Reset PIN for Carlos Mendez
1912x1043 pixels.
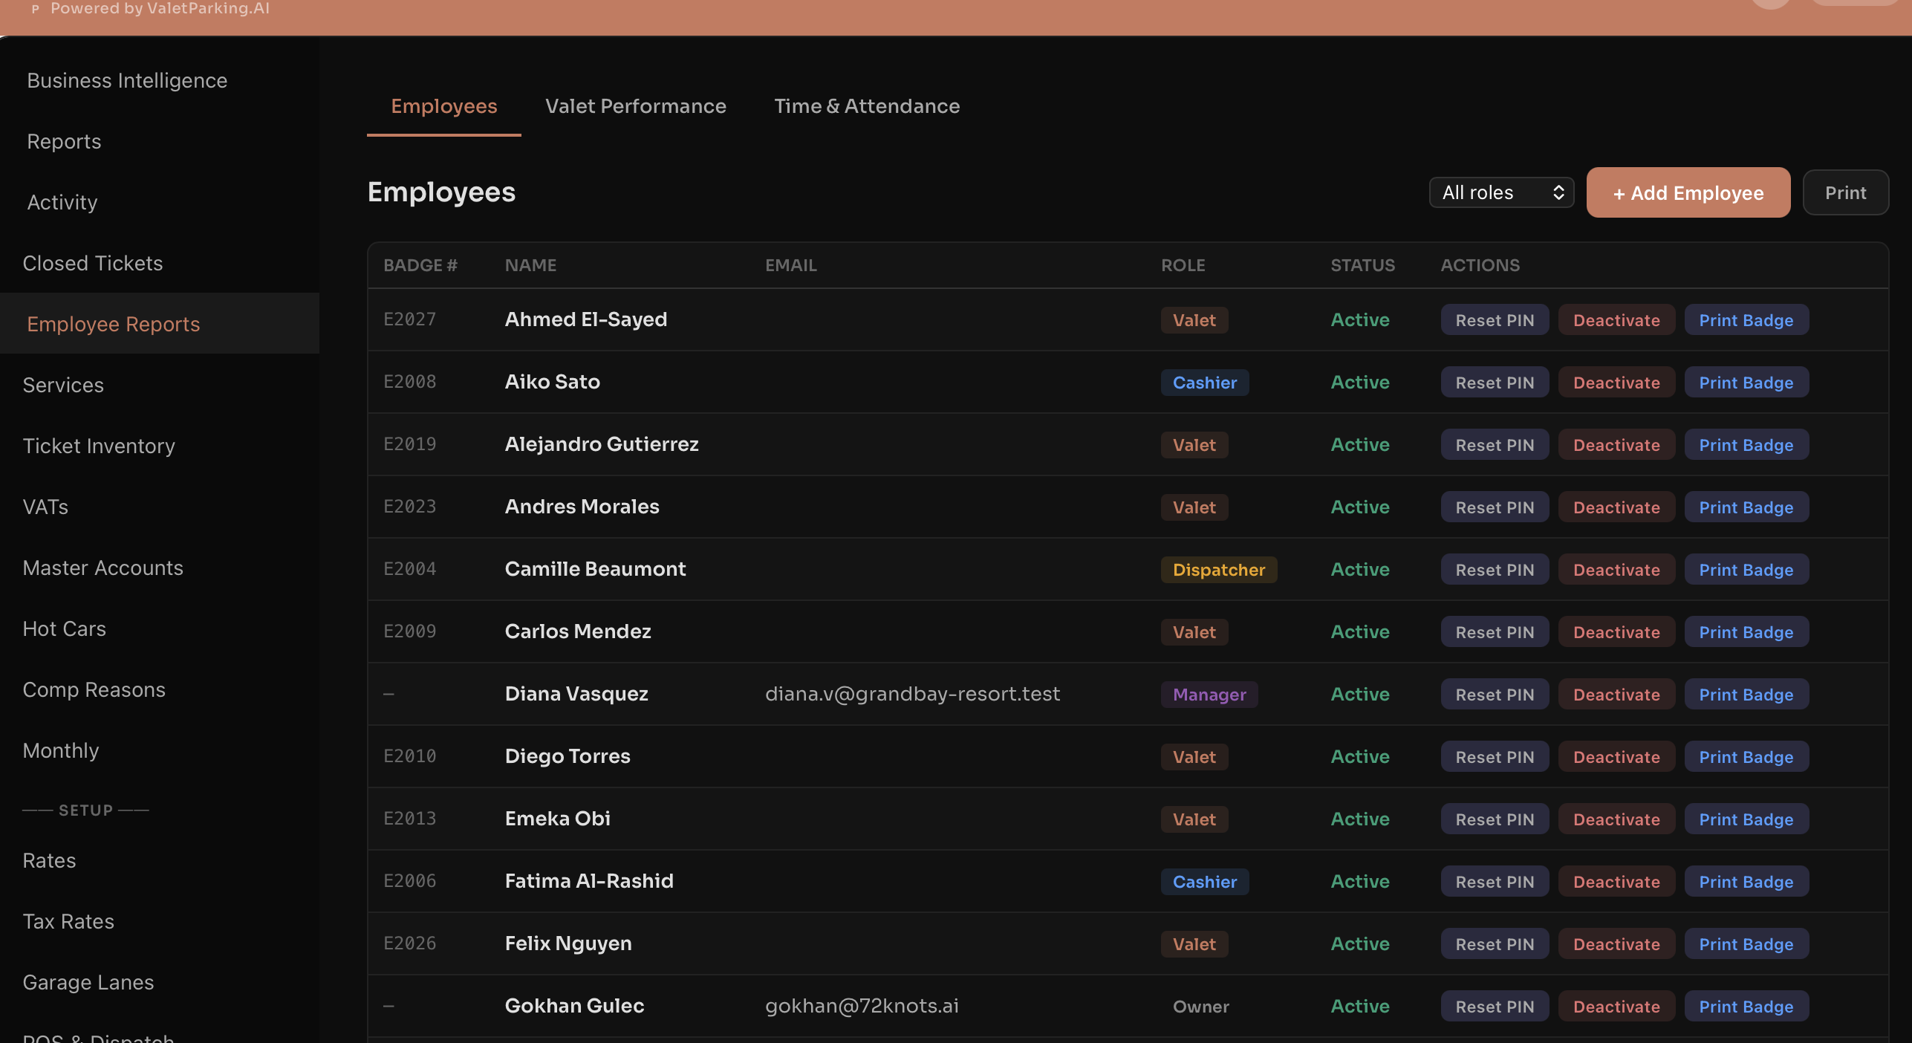(1495, 631)
